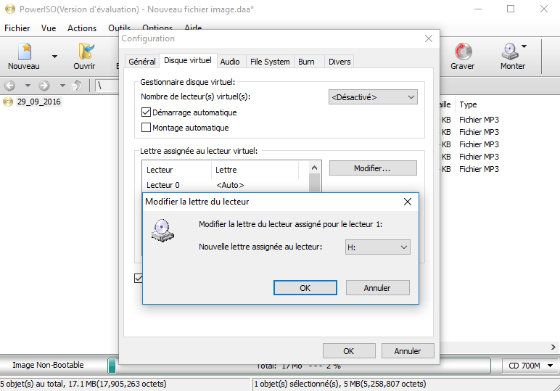The height and width of the screenshot is (391, 560).
Task: Switch to the Général tab
Action: point(141,62)
